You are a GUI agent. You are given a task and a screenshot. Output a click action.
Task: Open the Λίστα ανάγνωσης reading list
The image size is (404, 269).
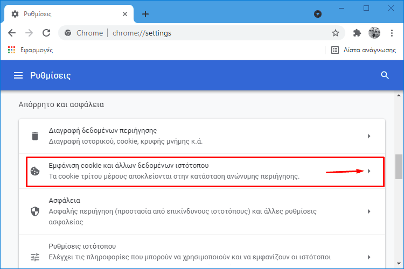click(363, 50)
